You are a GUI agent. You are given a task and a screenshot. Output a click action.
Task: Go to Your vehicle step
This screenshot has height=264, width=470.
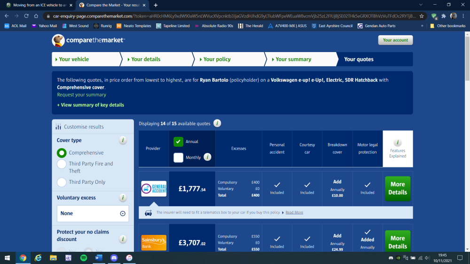tap(86, 59)
